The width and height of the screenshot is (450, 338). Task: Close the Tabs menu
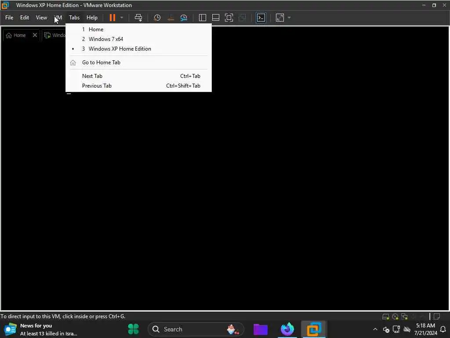[74, 18]
